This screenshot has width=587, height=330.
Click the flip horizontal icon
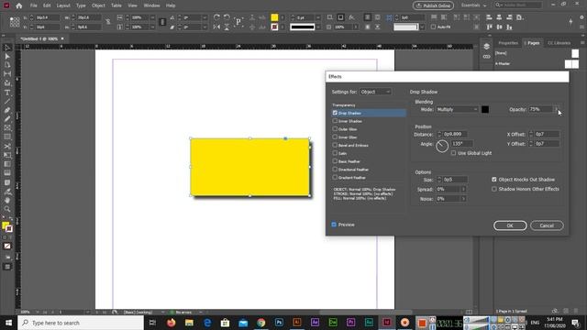216,27
